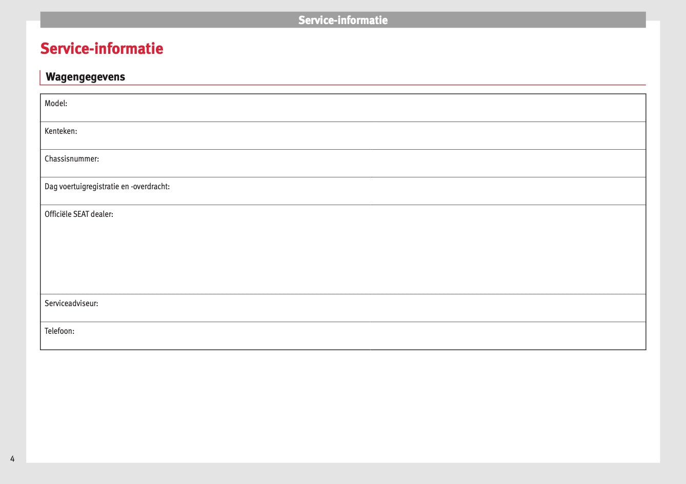Click the gray Service-informatie header banner
The height and width of the screenshot is (484, 686).
[342, 20]
